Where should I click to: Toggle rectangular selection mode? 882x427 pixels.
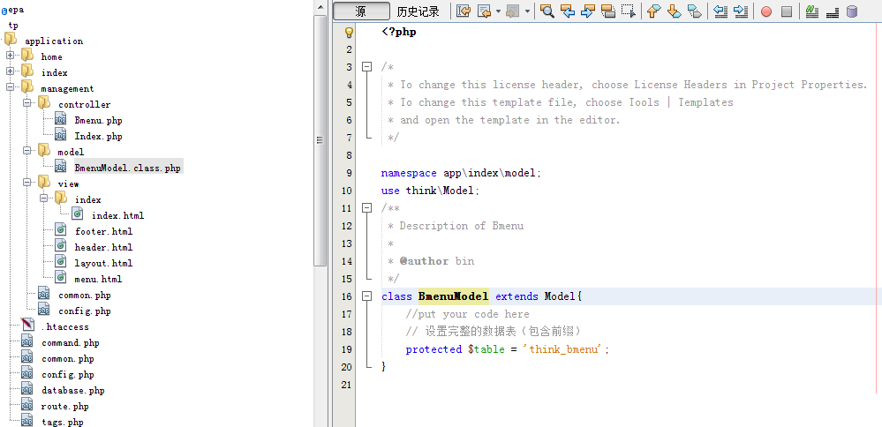tap(628, 11)
